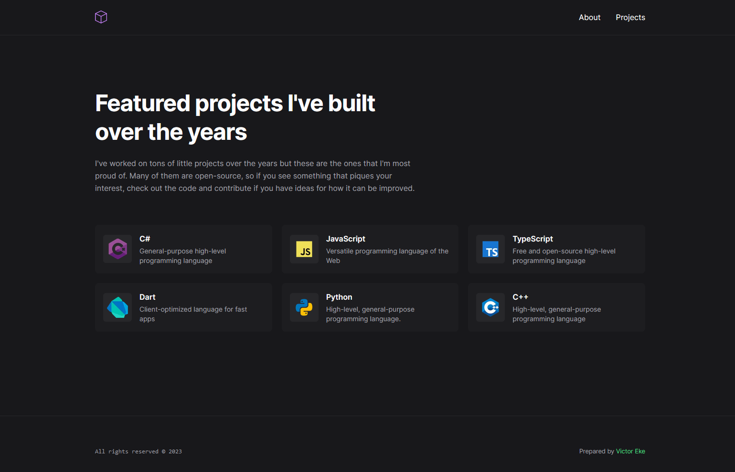Open the Python project title
This screenshot has height=472, width=735.
(x=339, y=297)
